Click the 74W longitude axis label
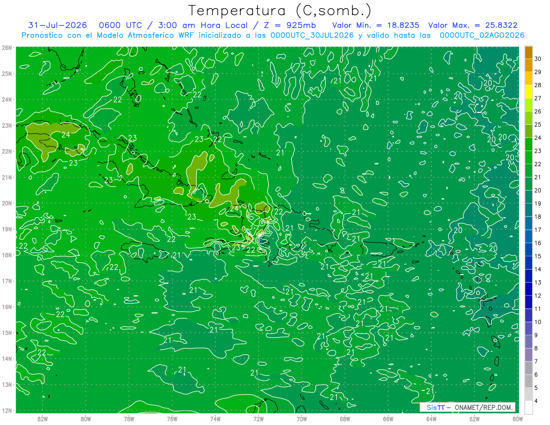This screenshot has width=550, height=425. (215, 418)
